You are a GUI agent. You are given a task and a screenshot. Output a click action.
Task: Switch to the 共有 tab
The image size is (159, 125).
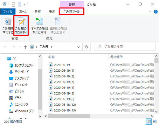[38, 11]
